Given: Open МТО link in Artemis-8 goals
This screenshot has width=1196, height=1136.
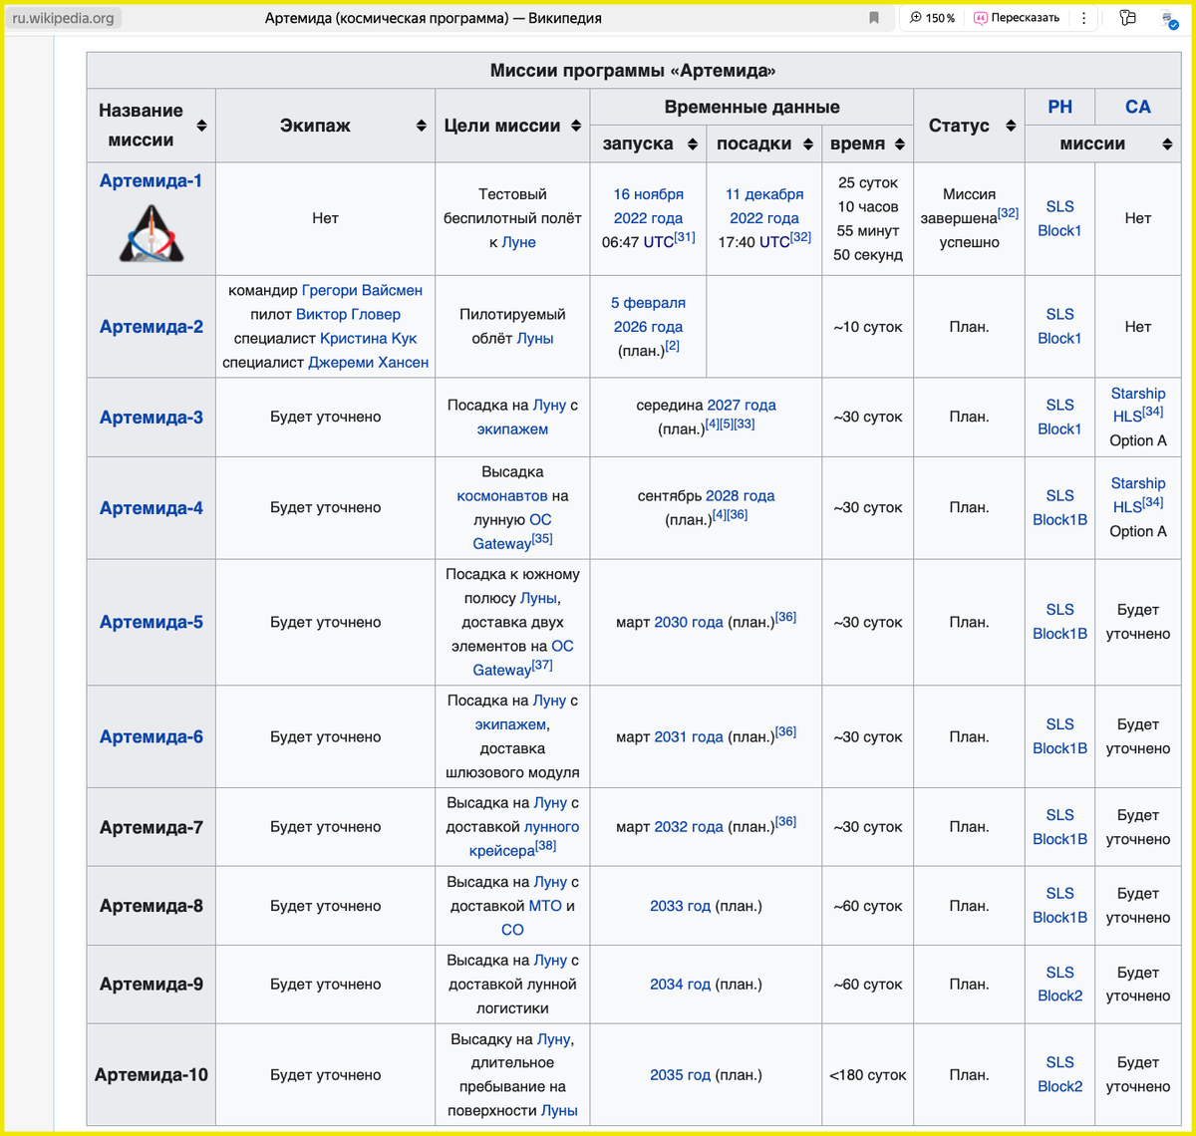Looking at the screenshot, I should pos(545,906).
